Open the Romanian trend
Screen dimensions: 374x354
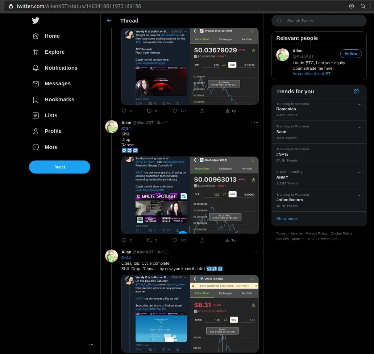(x=319, y=110)
